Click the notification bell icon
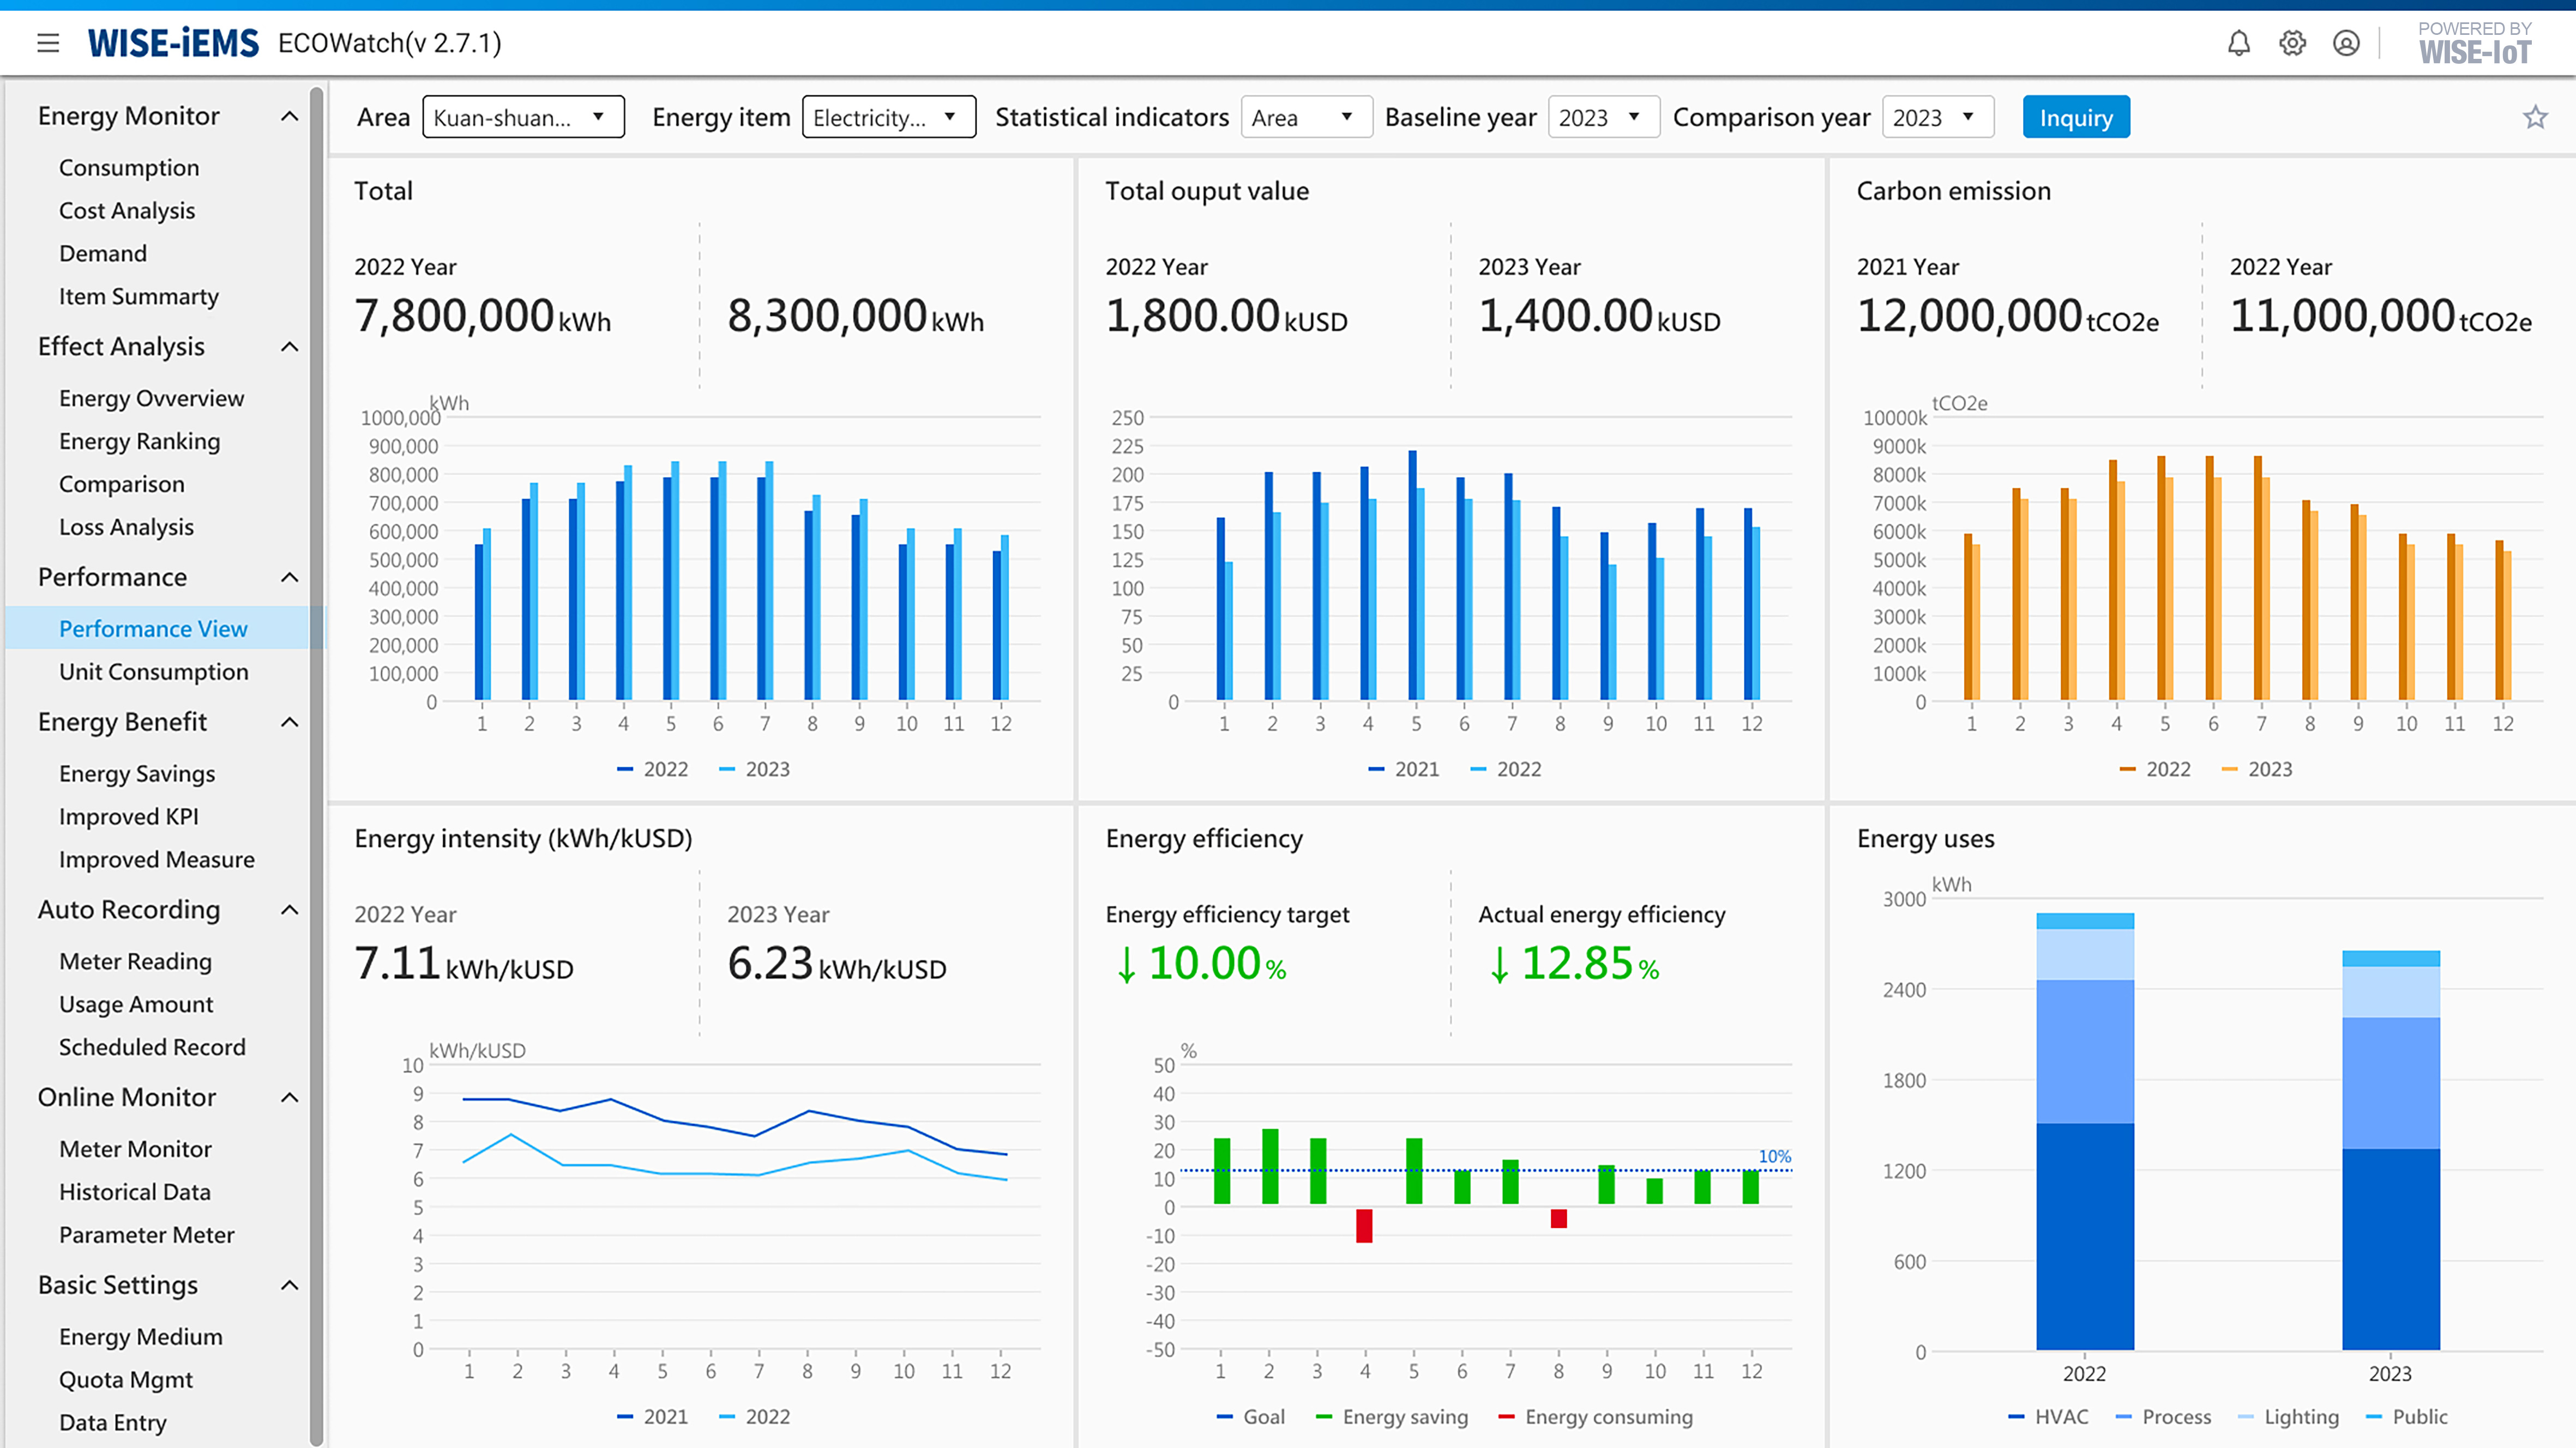The image size is (2576, 1448). pos(2238,43)
